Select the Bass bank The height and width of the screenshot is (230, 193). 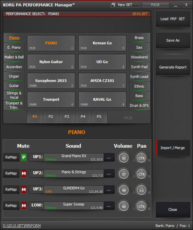pos(140,96)
